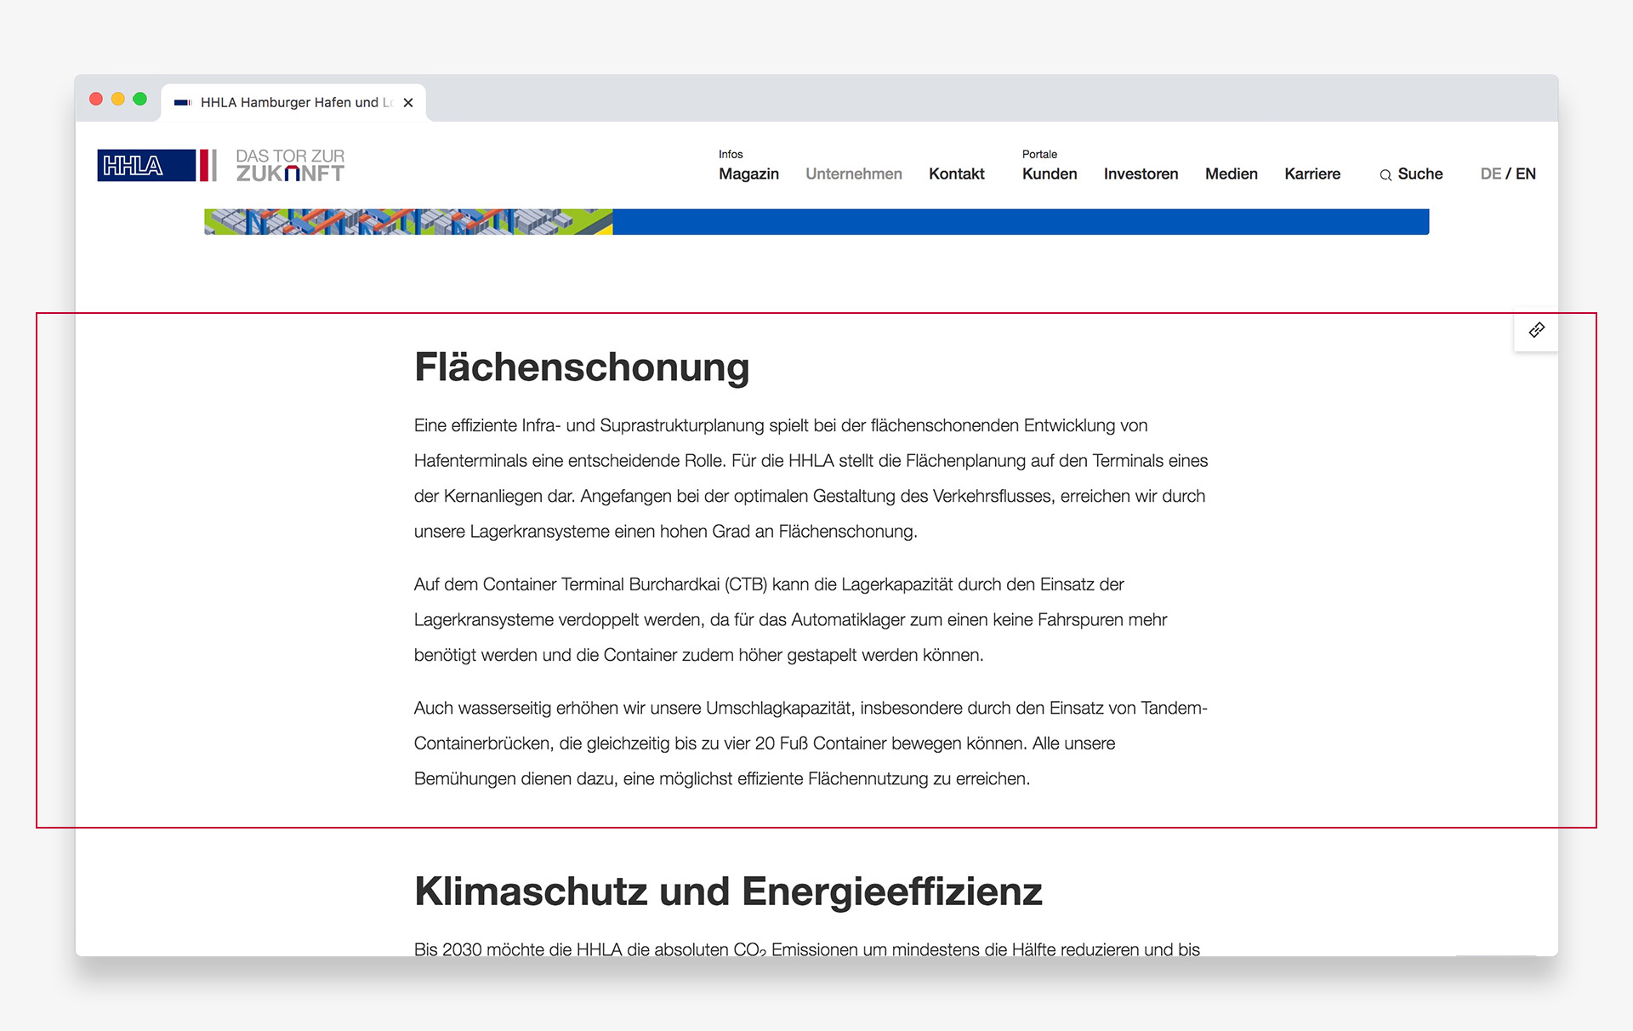Open the Medien section
The image size is (1633, 1031).
(x=1231, y=174)
